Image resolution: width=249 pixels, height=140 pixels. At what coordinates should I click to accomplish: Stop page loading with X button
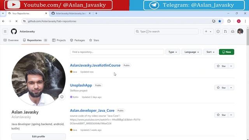pyautogui.click(x=16, y=21)
